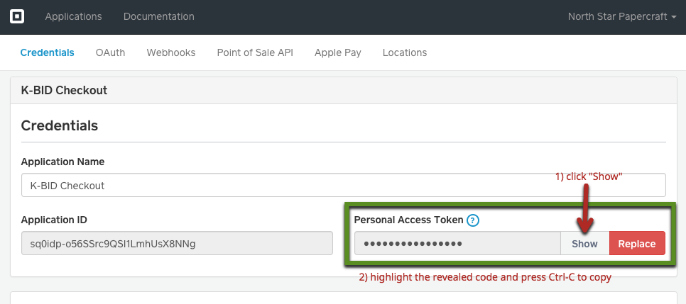The image size is (686, 304).
Task: Go to the Point of Sale API tab
Action: coord(255,53)
